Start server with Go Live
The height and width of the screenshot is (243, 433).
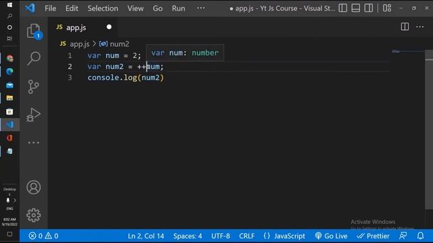[x=331, y=236]
